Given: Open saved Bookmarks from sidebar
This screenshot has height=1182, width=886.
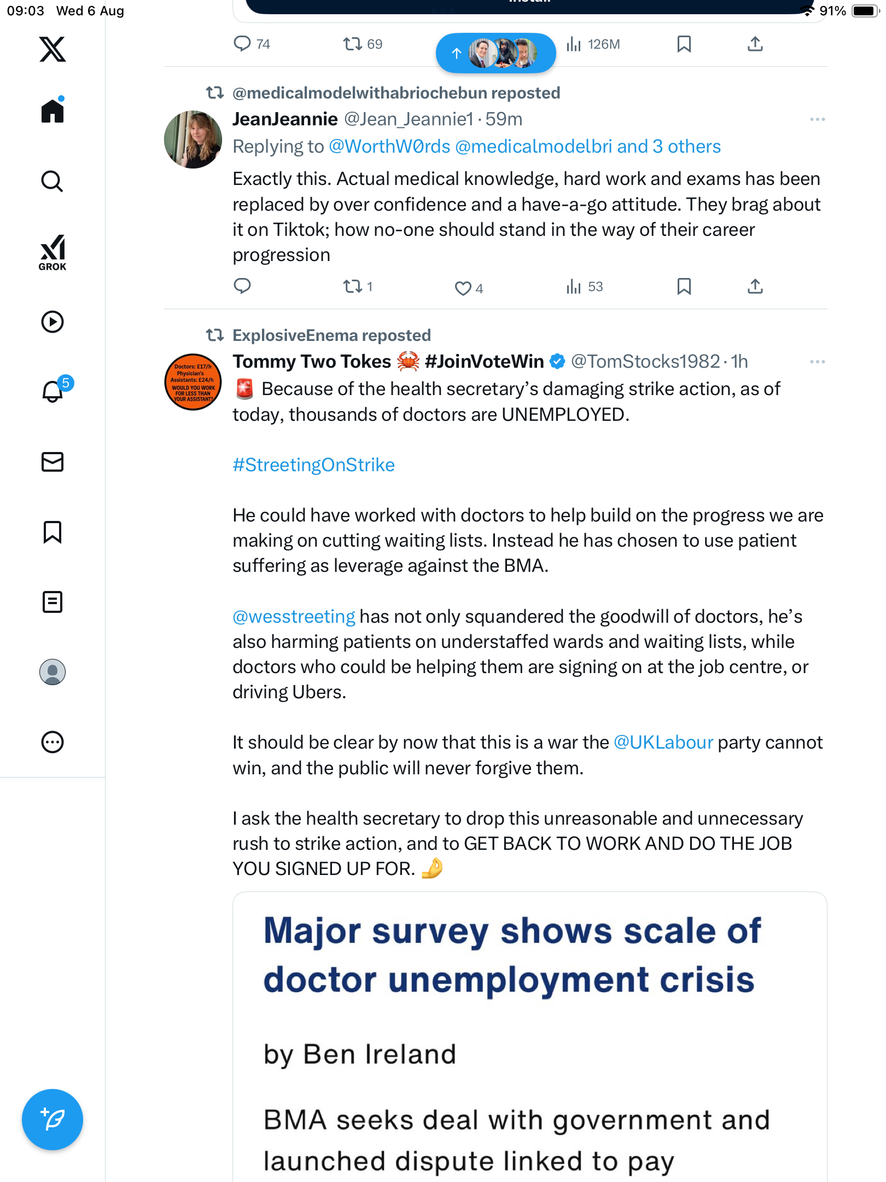Looking at the screenshot, I should [x=53, y=532].
